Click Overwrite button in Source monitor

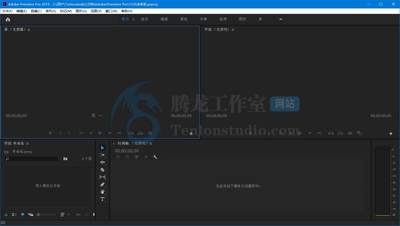140,133
